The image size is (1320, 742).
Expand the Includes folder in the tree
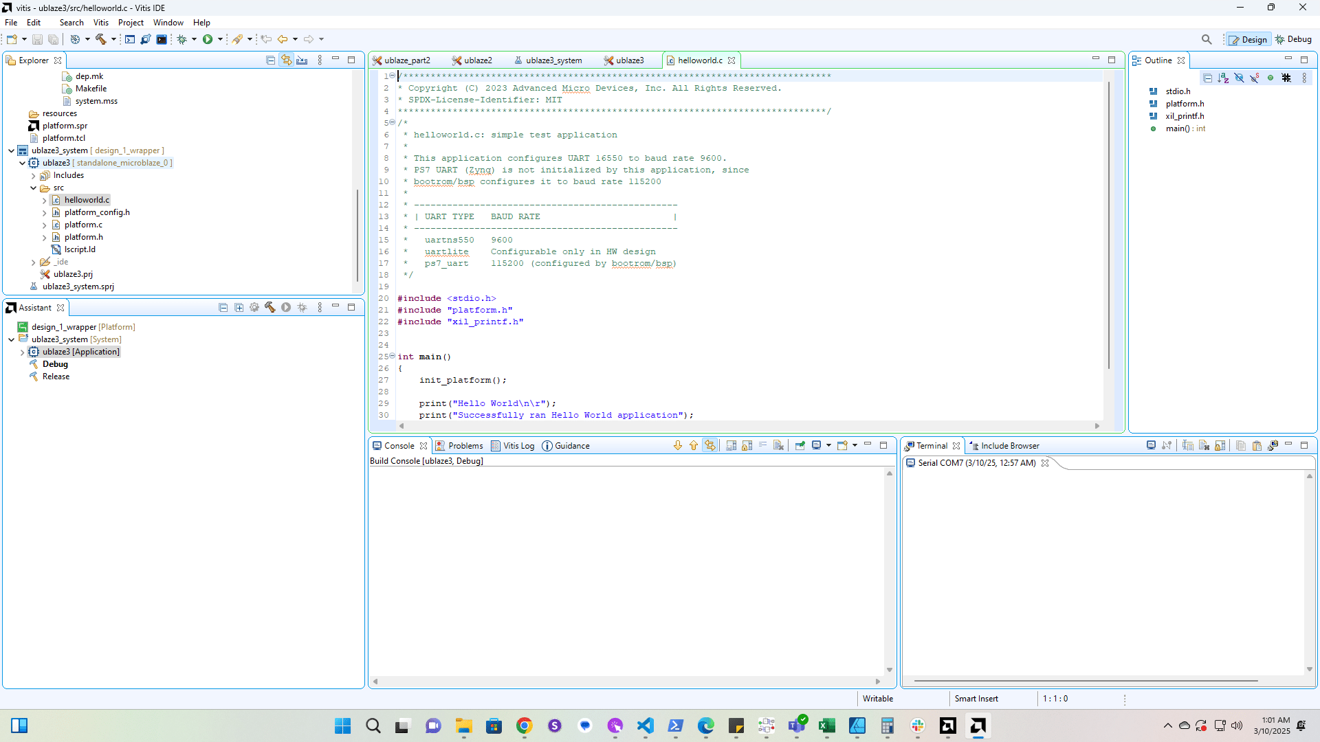[x=33, y=176]
